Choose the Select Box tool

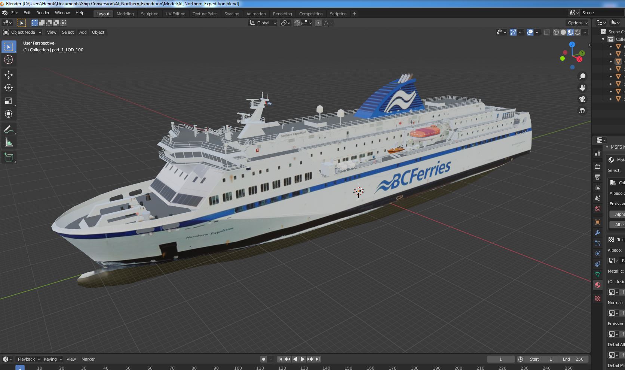[x=9, y=47]
